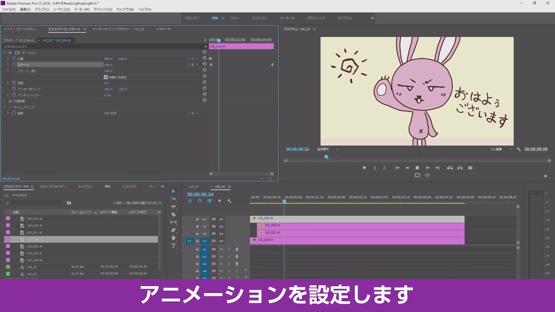Step back one frame

(407, 168)
